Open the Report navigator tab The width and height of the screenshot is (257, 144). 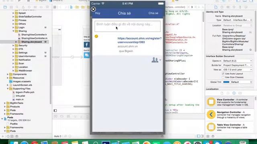pos(47,7)
